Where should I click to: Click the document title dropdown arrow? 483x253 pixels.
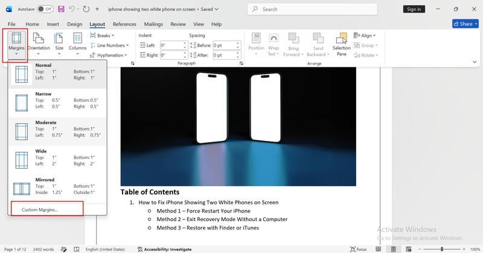pos(217,9)
